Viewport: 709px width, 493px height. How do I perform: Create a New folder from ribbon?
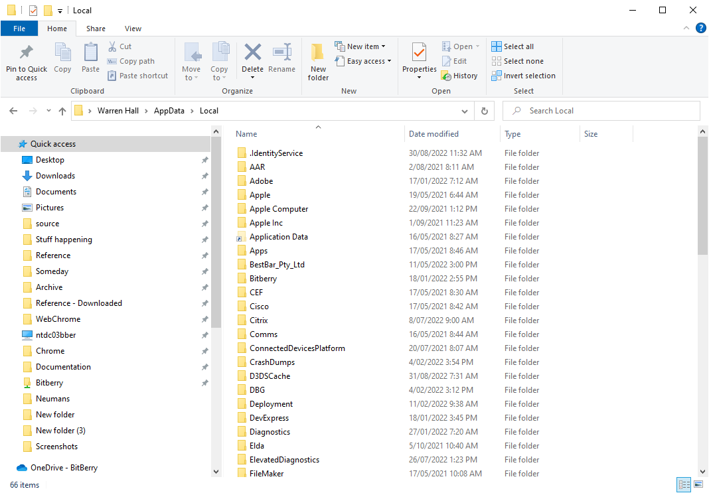[318, 62]
